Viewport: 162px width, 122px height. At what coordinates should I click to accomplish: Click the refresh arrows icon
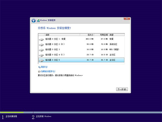point(39,67)
